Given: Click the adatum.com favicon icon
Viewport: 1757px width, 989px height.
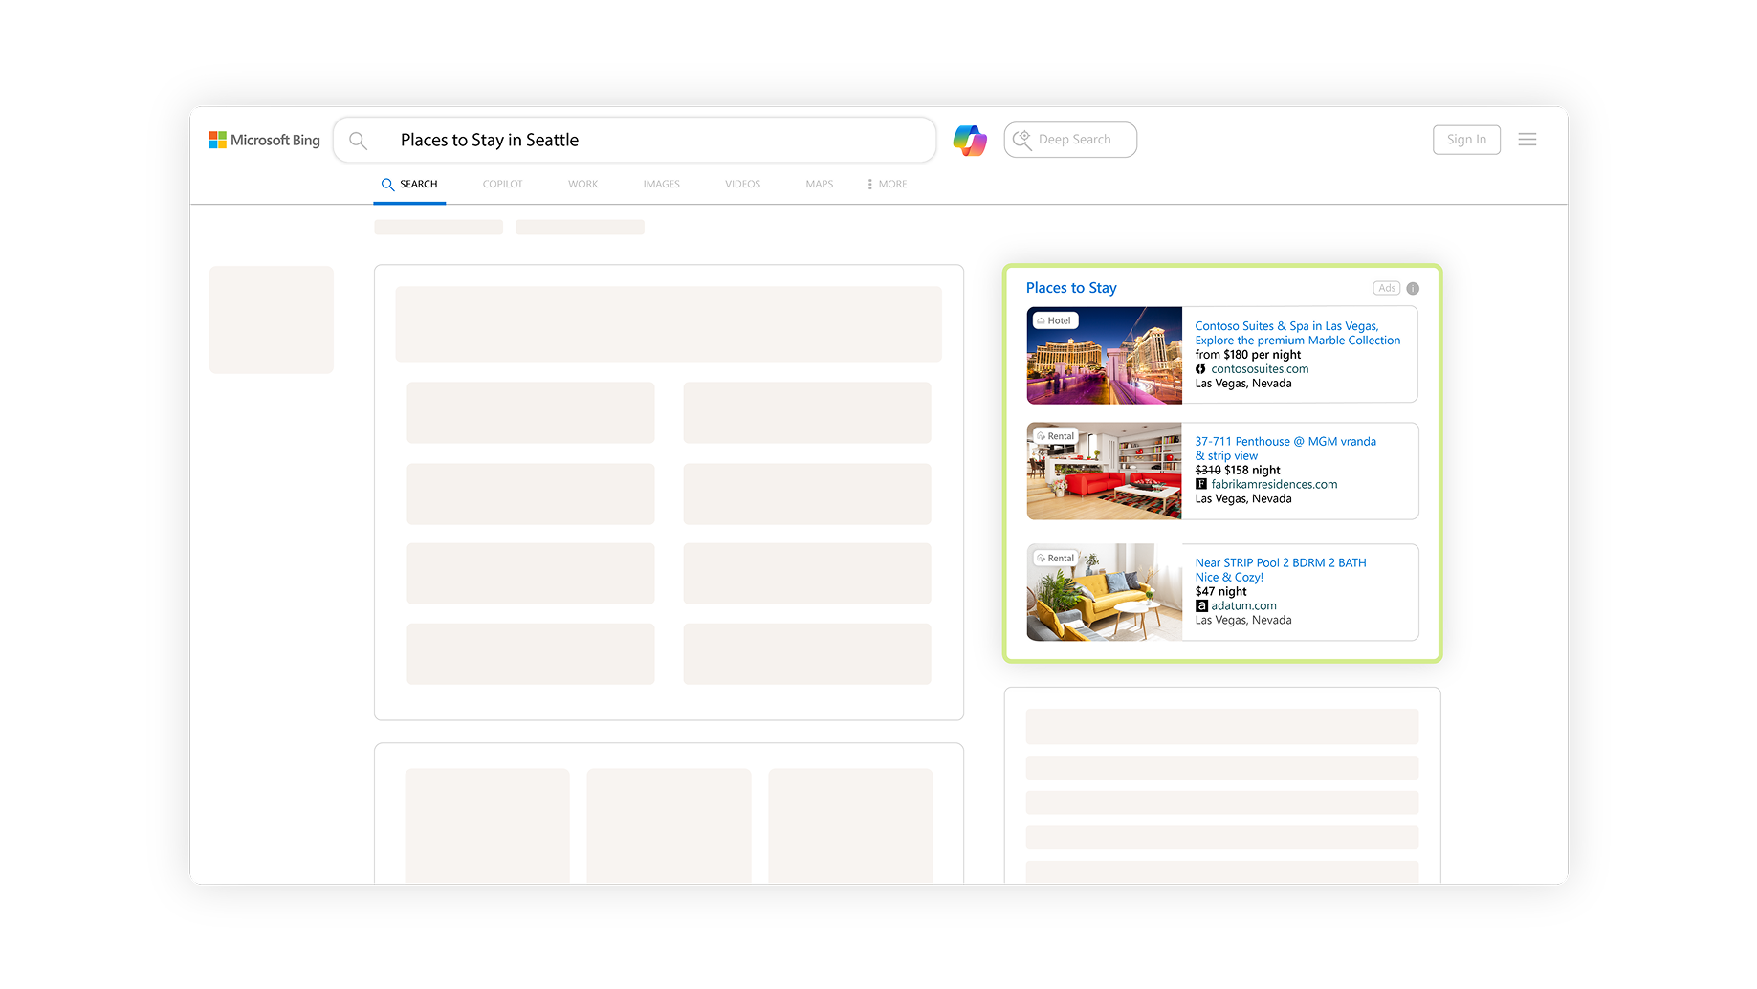Looking at the screenshot, I should (x=1201, y=605).
